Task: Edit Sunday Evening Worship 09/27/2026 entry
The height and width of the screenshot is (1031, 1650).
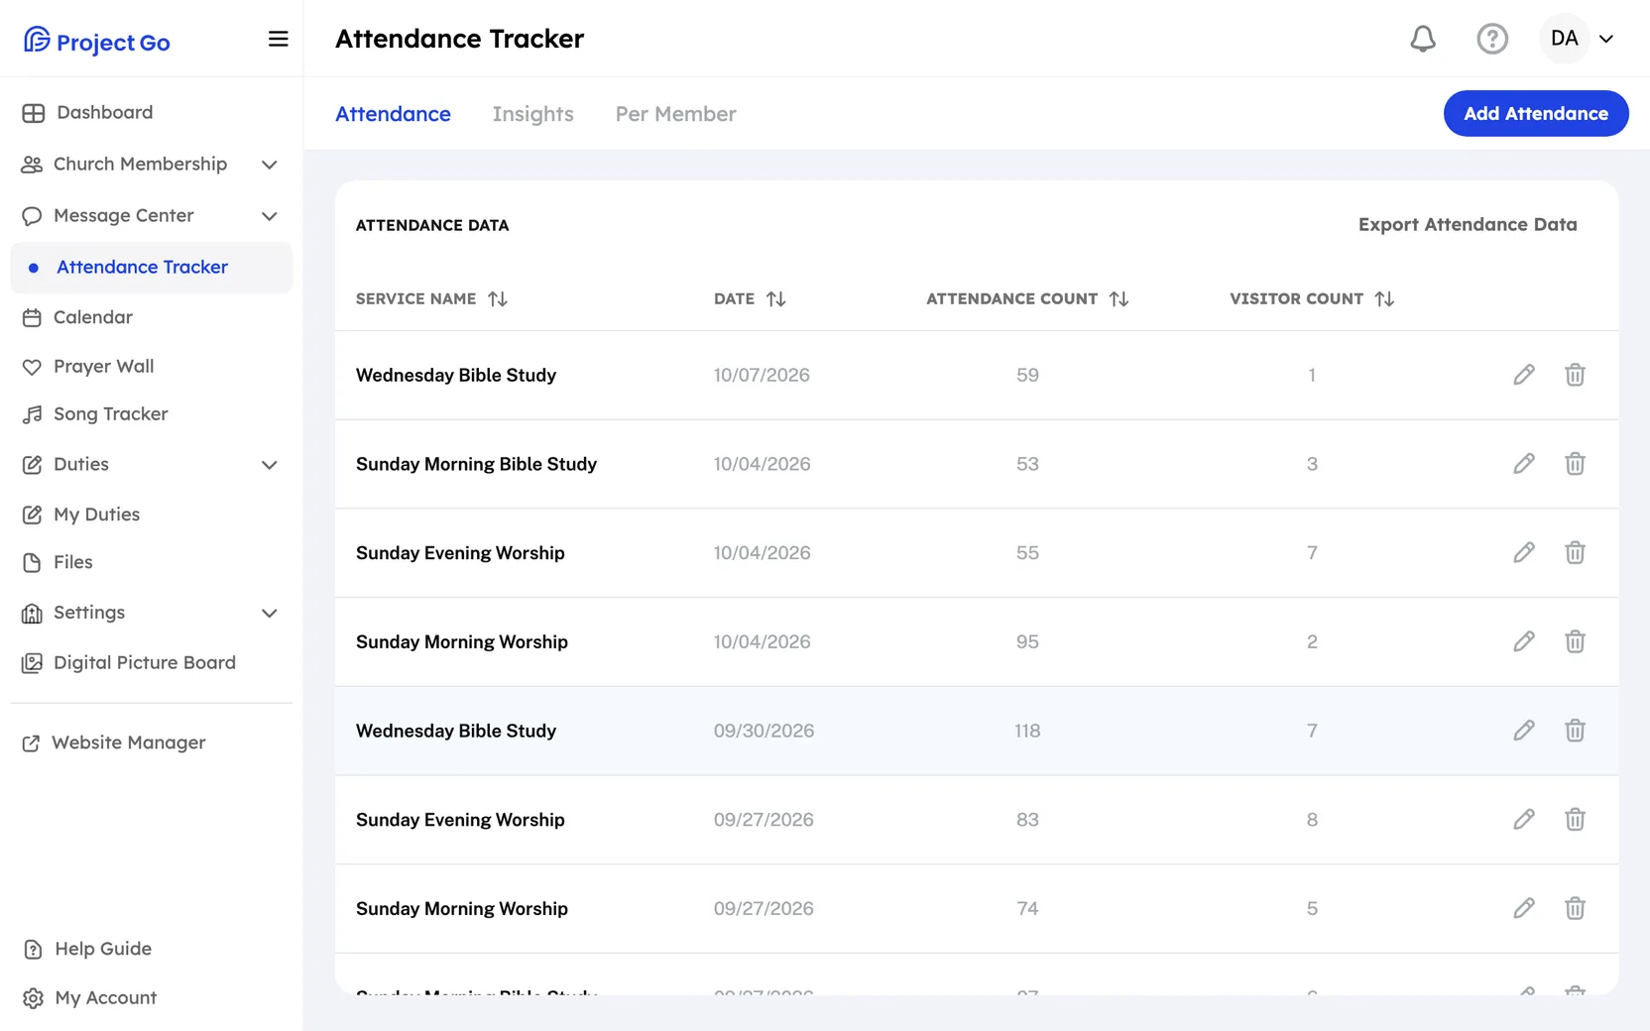Action: [1524, 819]
